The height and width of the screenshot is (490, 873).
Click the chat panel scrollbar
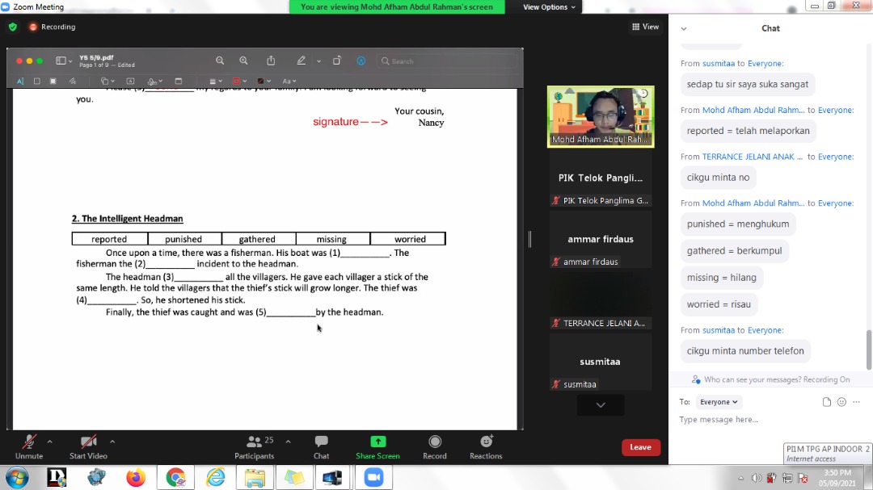pos(868,350)
